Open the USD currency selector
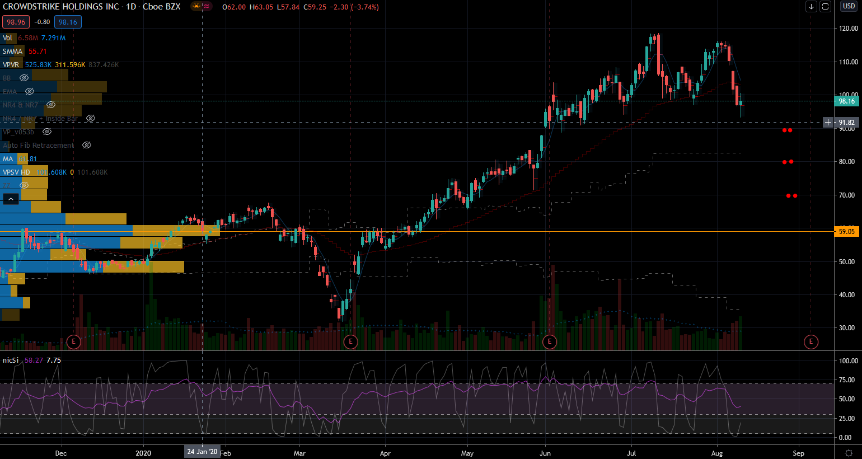Screen dimensions: 862x459 pyautogui.click(x=849, y=6)
